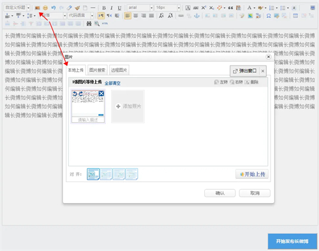Click the 左转 rotate-left option
319x251 pixels.
coord(221,82)
